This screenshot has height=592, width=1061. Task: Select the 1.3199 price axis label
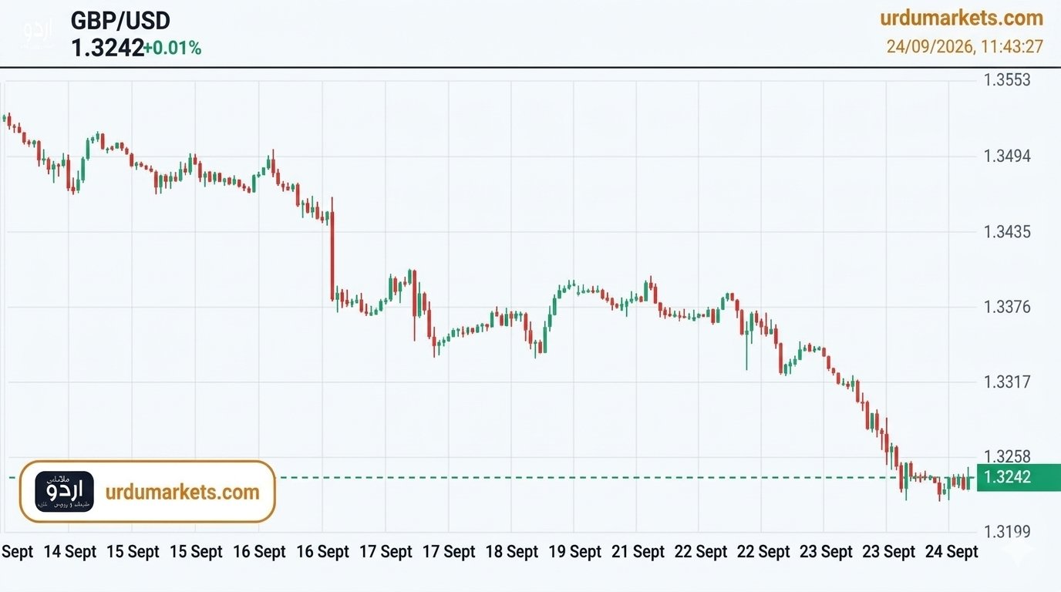coord(1007,532)
